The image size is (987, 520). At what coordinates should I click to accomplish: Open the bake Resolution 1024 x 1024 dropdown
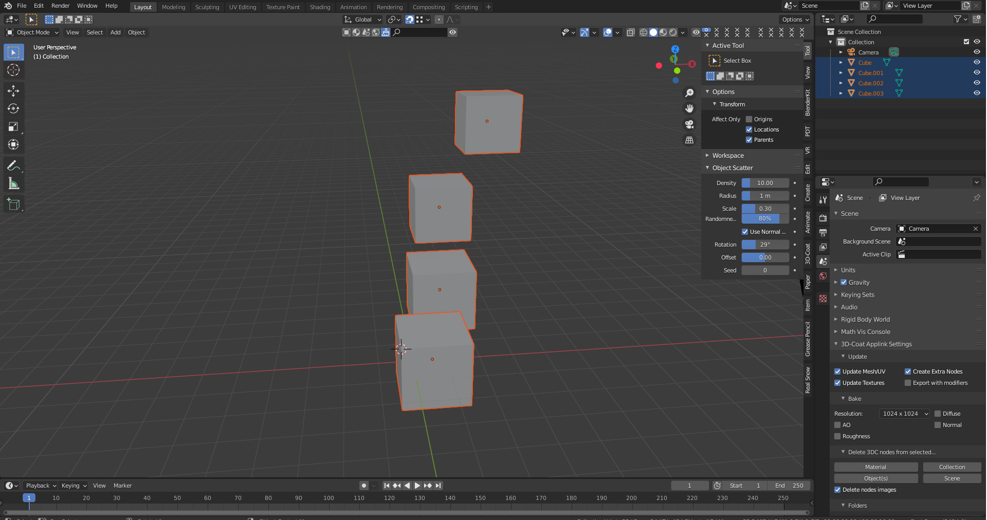tap(904, 414)
